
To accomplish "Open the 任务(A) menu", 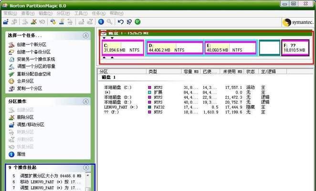I will [98, 13].
